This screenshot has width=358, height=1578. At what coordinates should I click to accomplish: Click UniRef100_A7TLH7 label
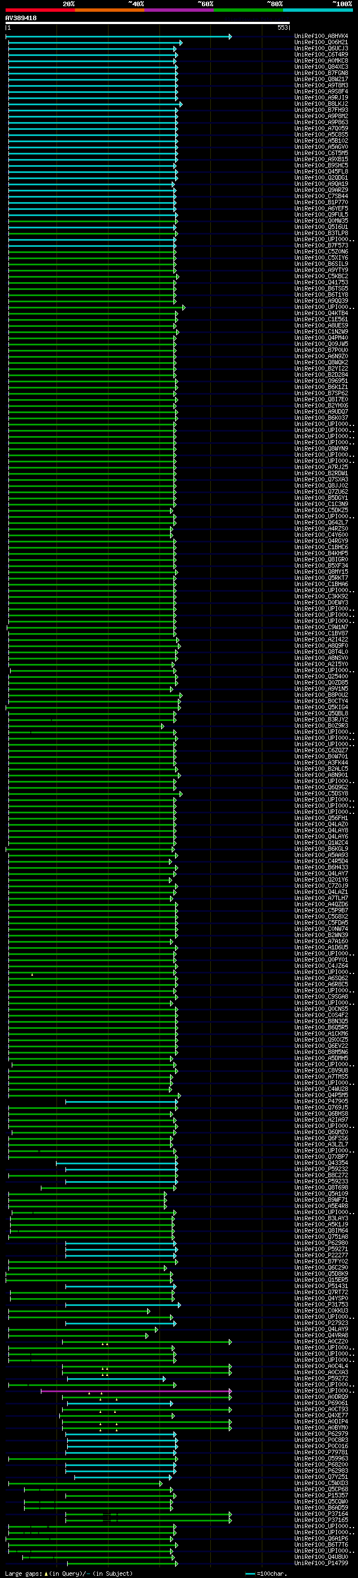pyautogui.click(x=321, y=898)
